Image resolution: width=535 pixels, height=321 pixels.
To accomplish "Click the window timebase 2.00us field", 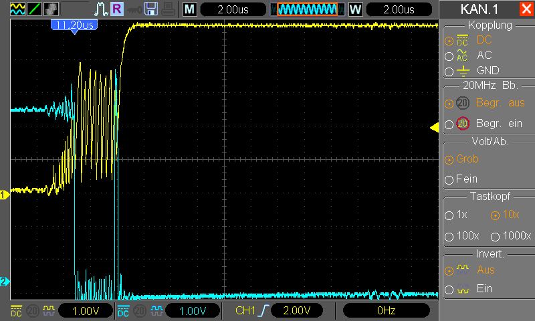I will tap(399, 9).
